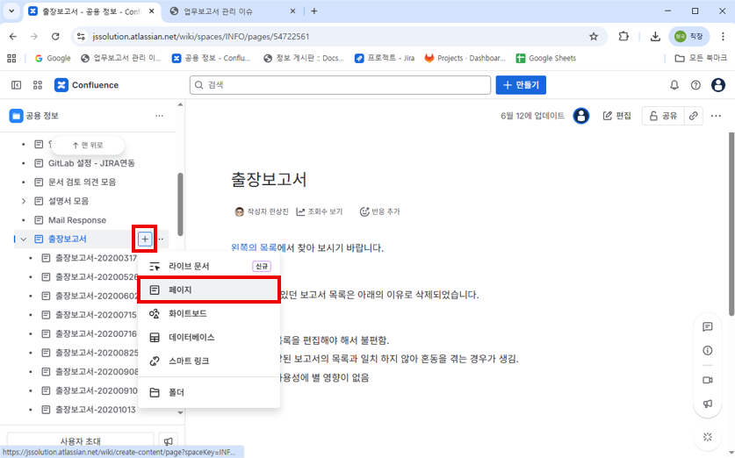The width and height of the screenshot is (735, 458).
Task: Select 페이지 from the create menu
Action: coord(209,290)
